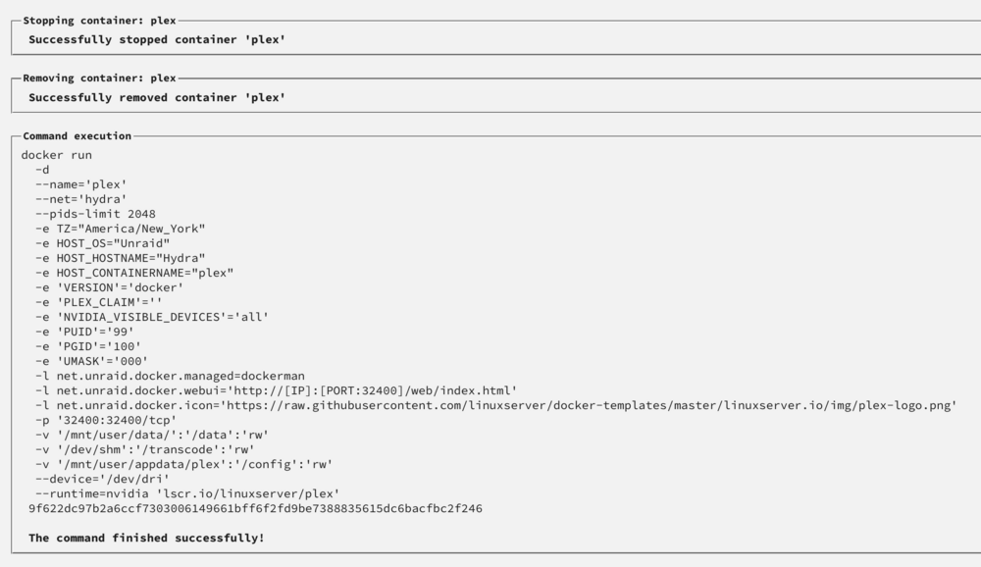
Task: Click the container ID hash output
Action: (x=255, y=509)
